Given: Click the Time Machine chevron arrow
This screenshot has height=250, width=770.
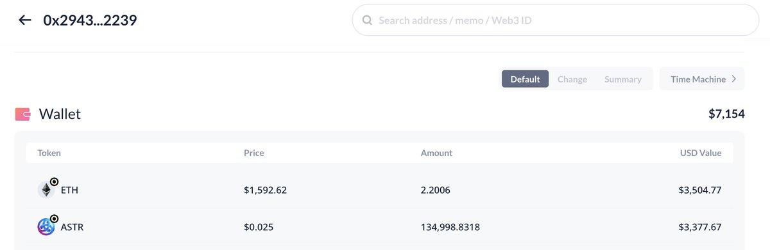Looking at the screenshot, I should point(733,79).
